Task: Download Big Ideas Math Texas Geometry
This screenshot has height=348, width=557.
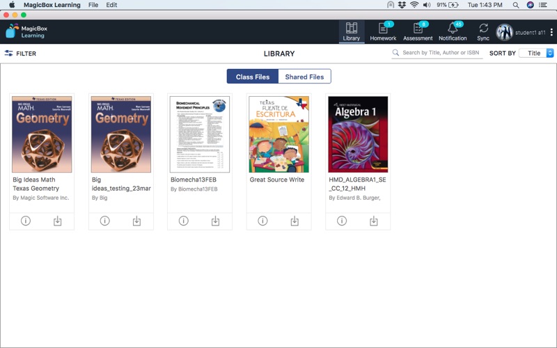Action: coord(58,221)
